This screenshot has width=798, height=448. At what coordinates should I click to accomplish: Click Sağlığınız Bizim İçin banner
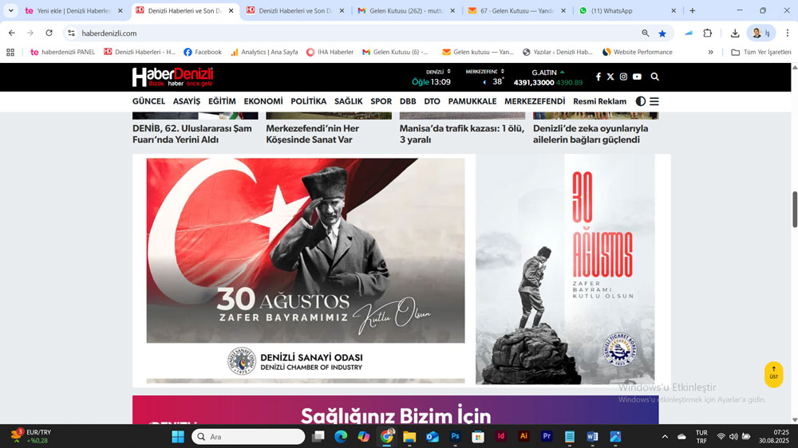click(396, 410)
